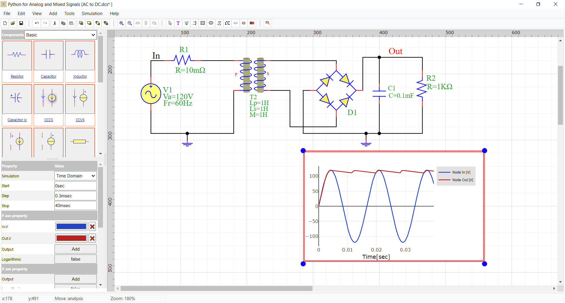This screenshot has width=565, height=303.
Task: Cut selection with the scissors icon
Action: pyautogui.click(x=55, y=23)
